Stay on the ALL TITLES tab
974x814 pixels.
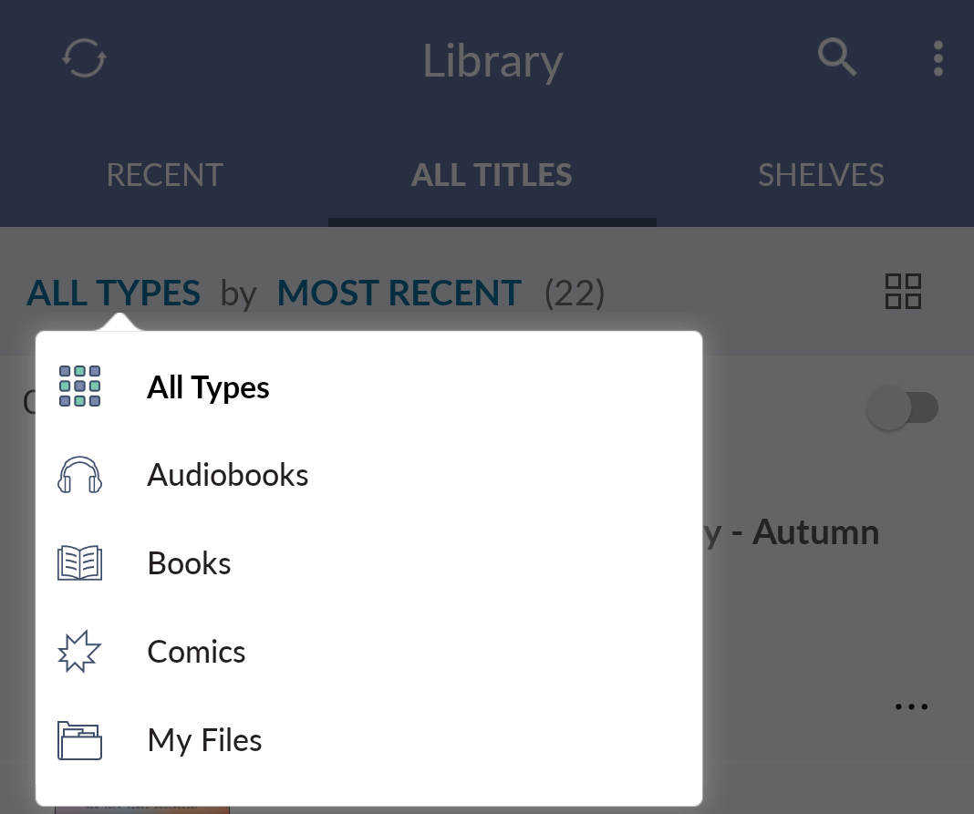click(x=492, y=174)
